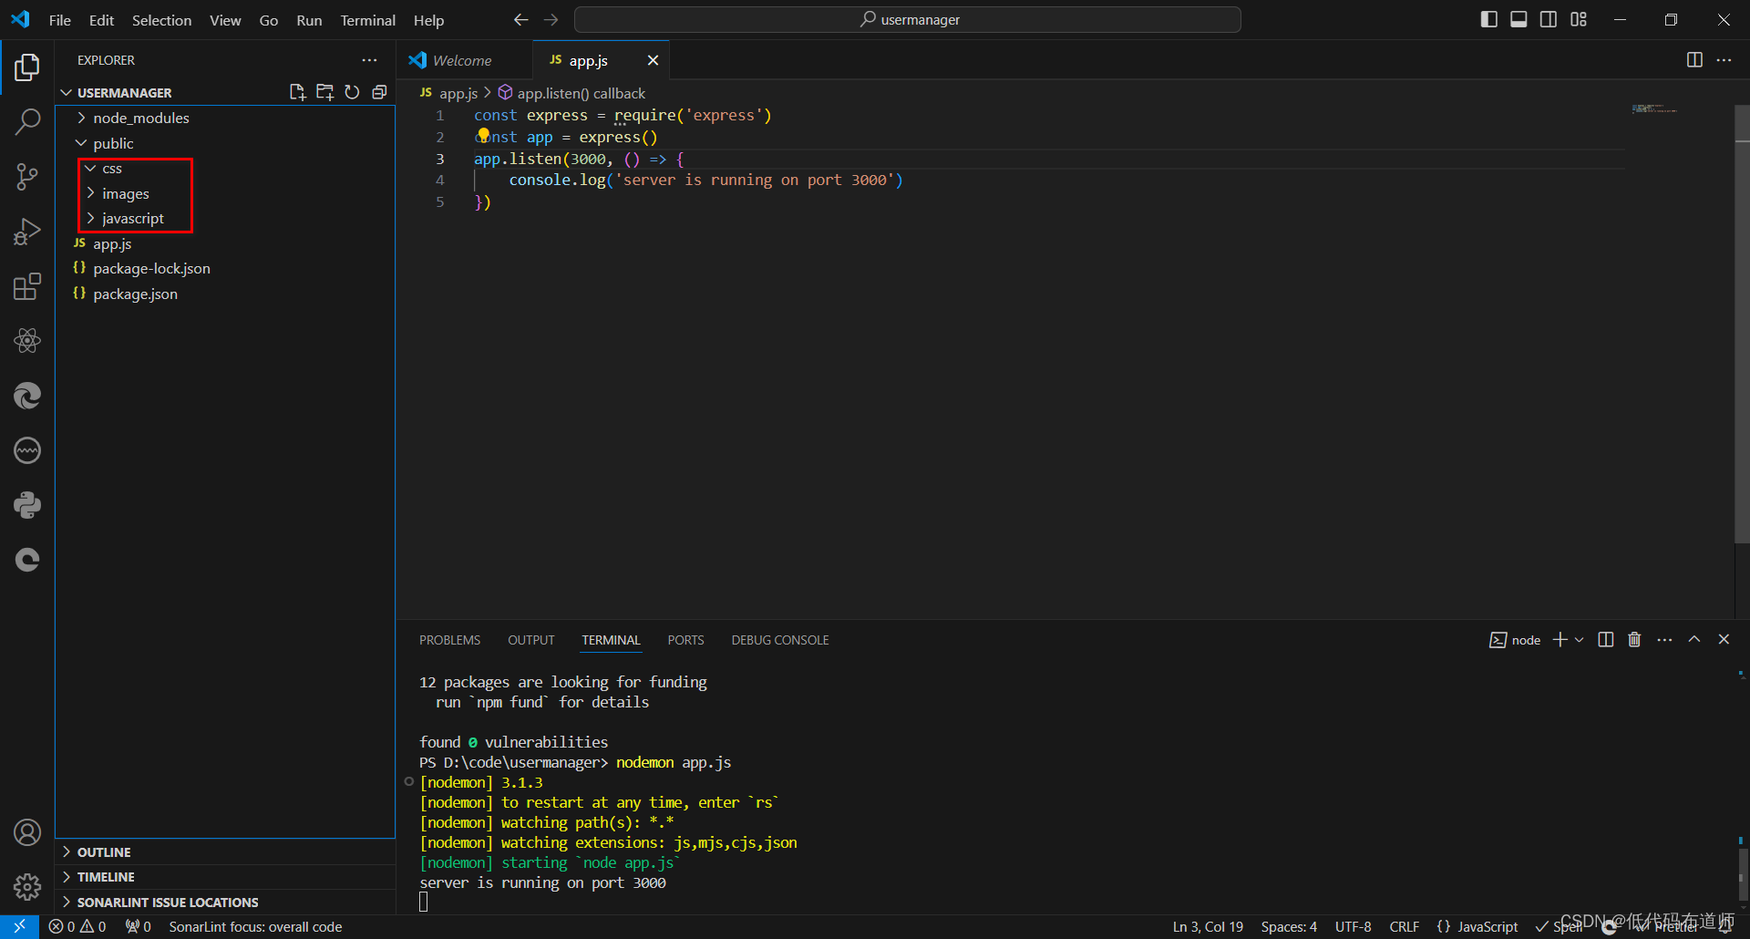Open the new terminal launch profile dropdown
Image resolution: width=1750 pixels, height=939 pixels.
pyautogui.click(x=1580, y=640)
